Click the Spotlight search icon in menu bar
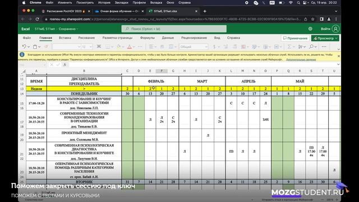Image resolution: width=359 pixels, height=202 pixels. 298,3
